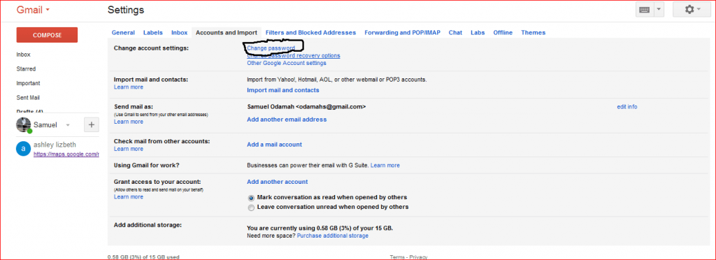716x260 pixels.
Task: Click Add a mail account
Action: click(x=274, y=145)
